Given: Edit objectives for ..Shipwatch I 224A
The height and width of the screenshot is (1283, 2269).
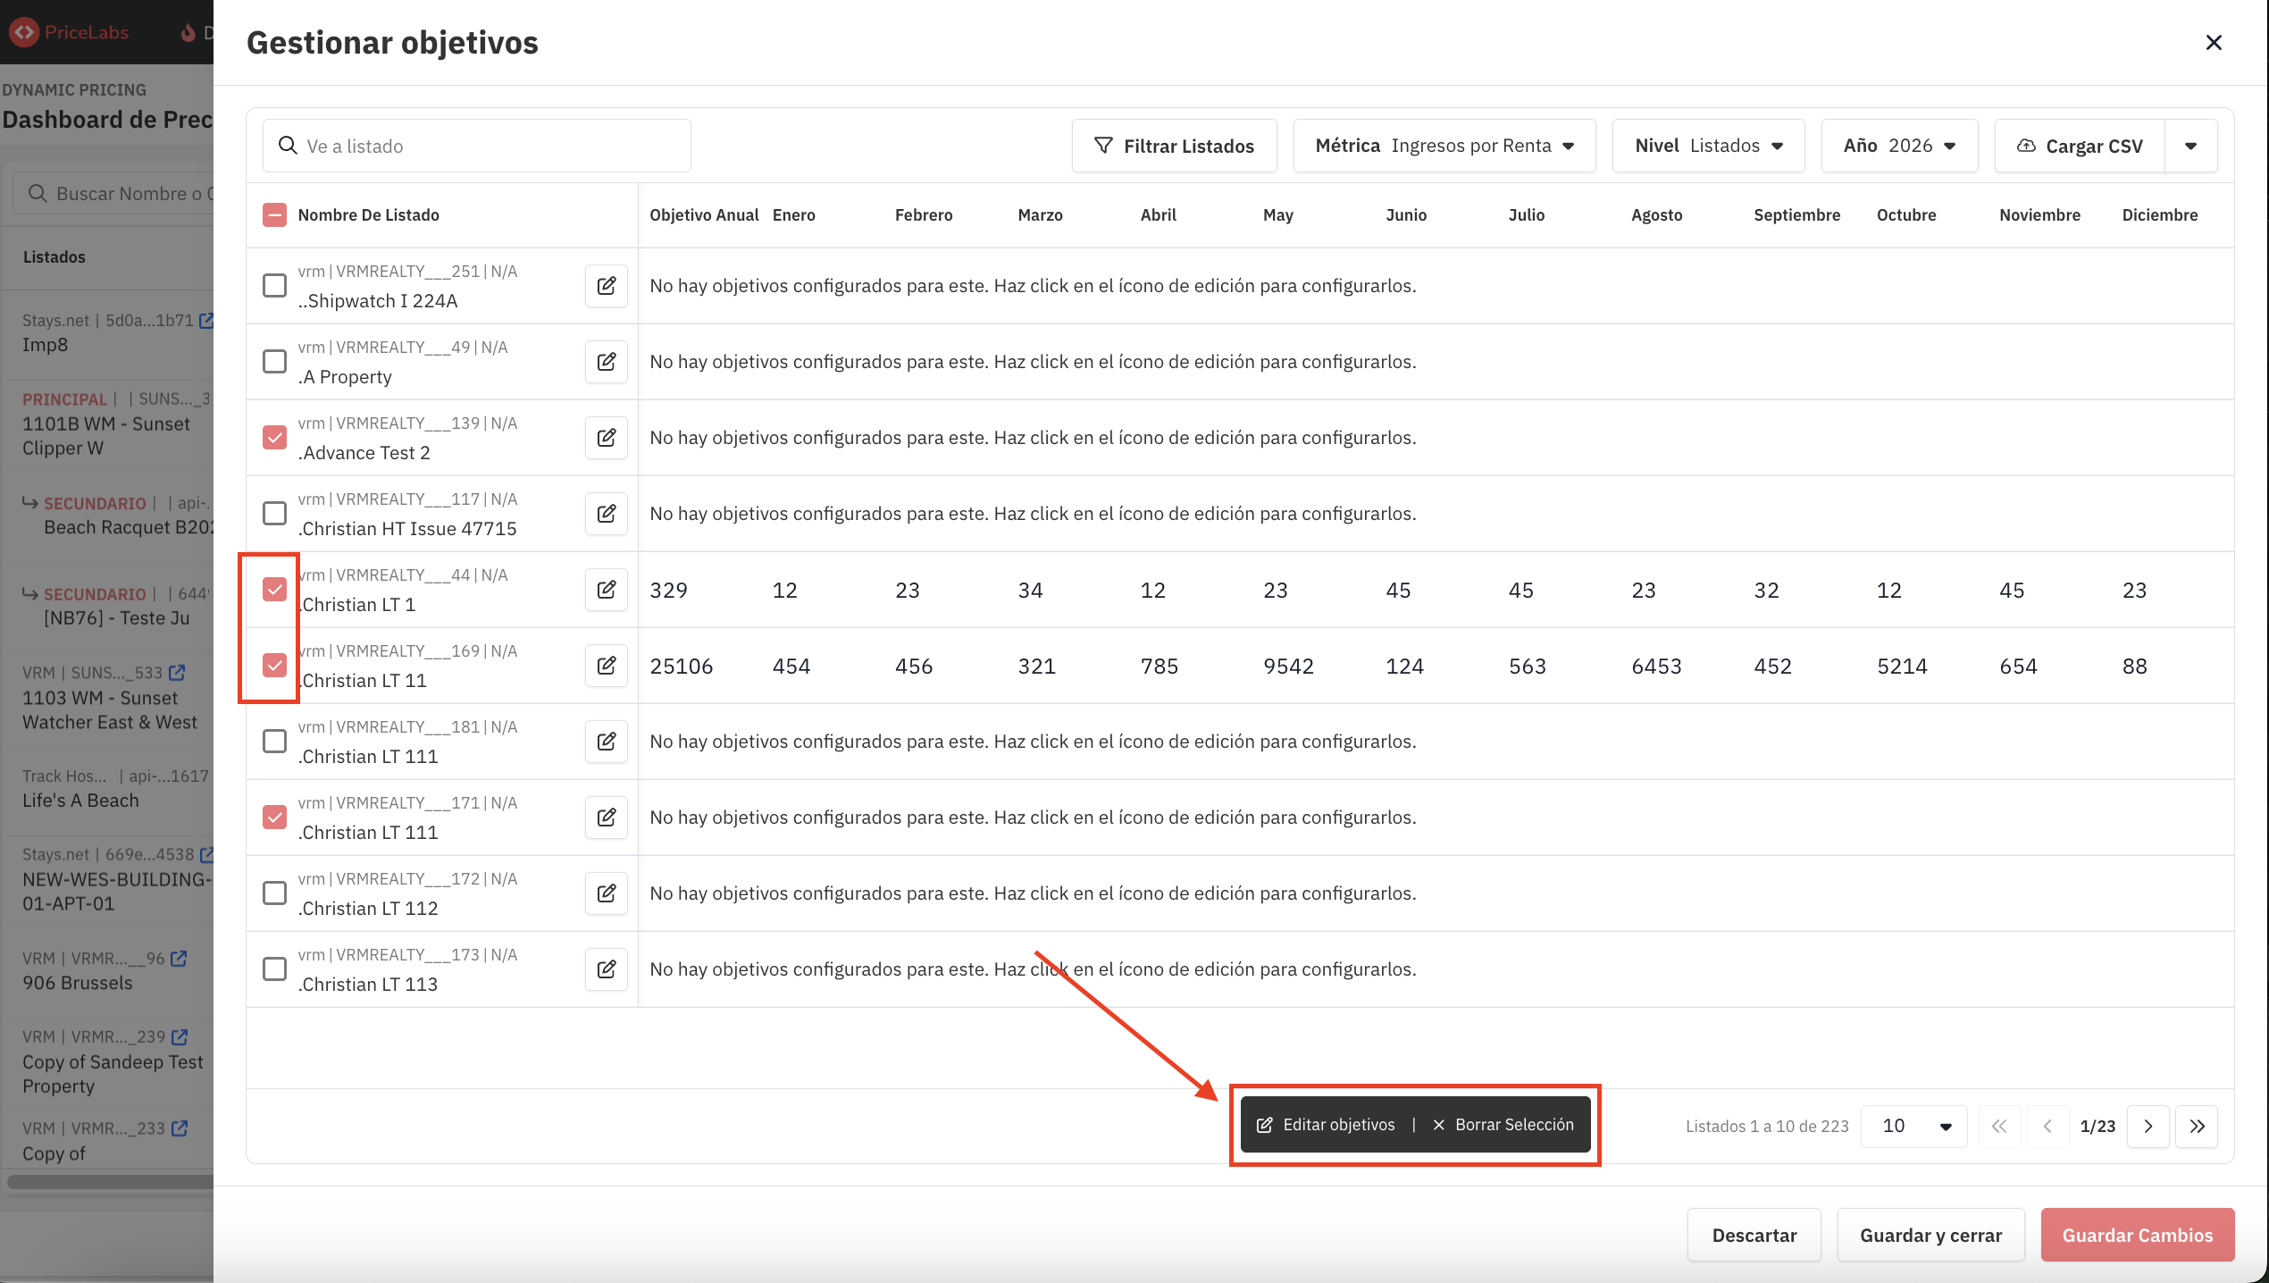Looking at the screenshot, I should click(607, 286).
